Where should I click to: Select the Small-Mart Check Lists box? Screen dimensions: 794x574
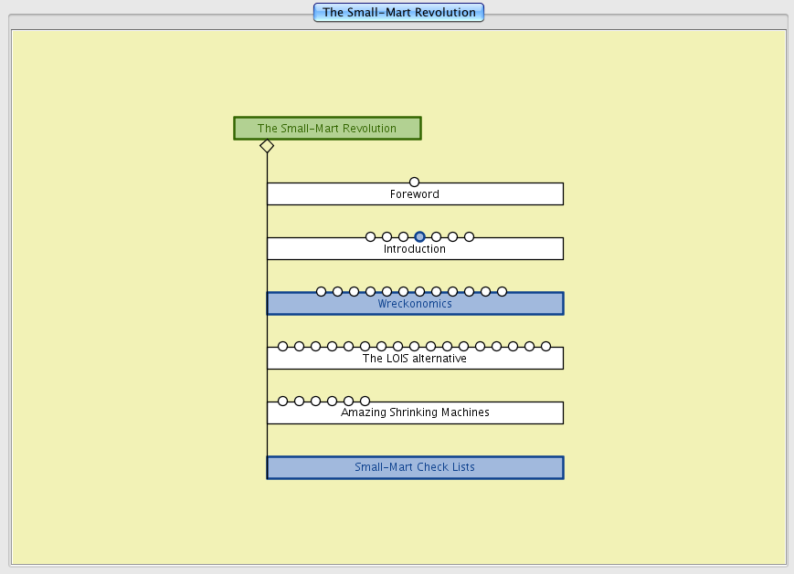click(415, 468)
